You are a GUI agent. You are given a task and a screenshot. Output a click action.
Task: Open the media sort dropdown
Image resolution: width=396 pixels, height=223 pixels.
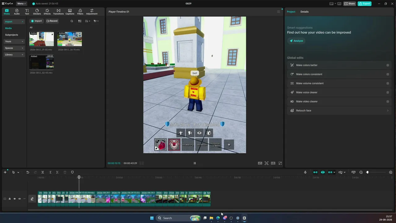click(x=88, y=21)
